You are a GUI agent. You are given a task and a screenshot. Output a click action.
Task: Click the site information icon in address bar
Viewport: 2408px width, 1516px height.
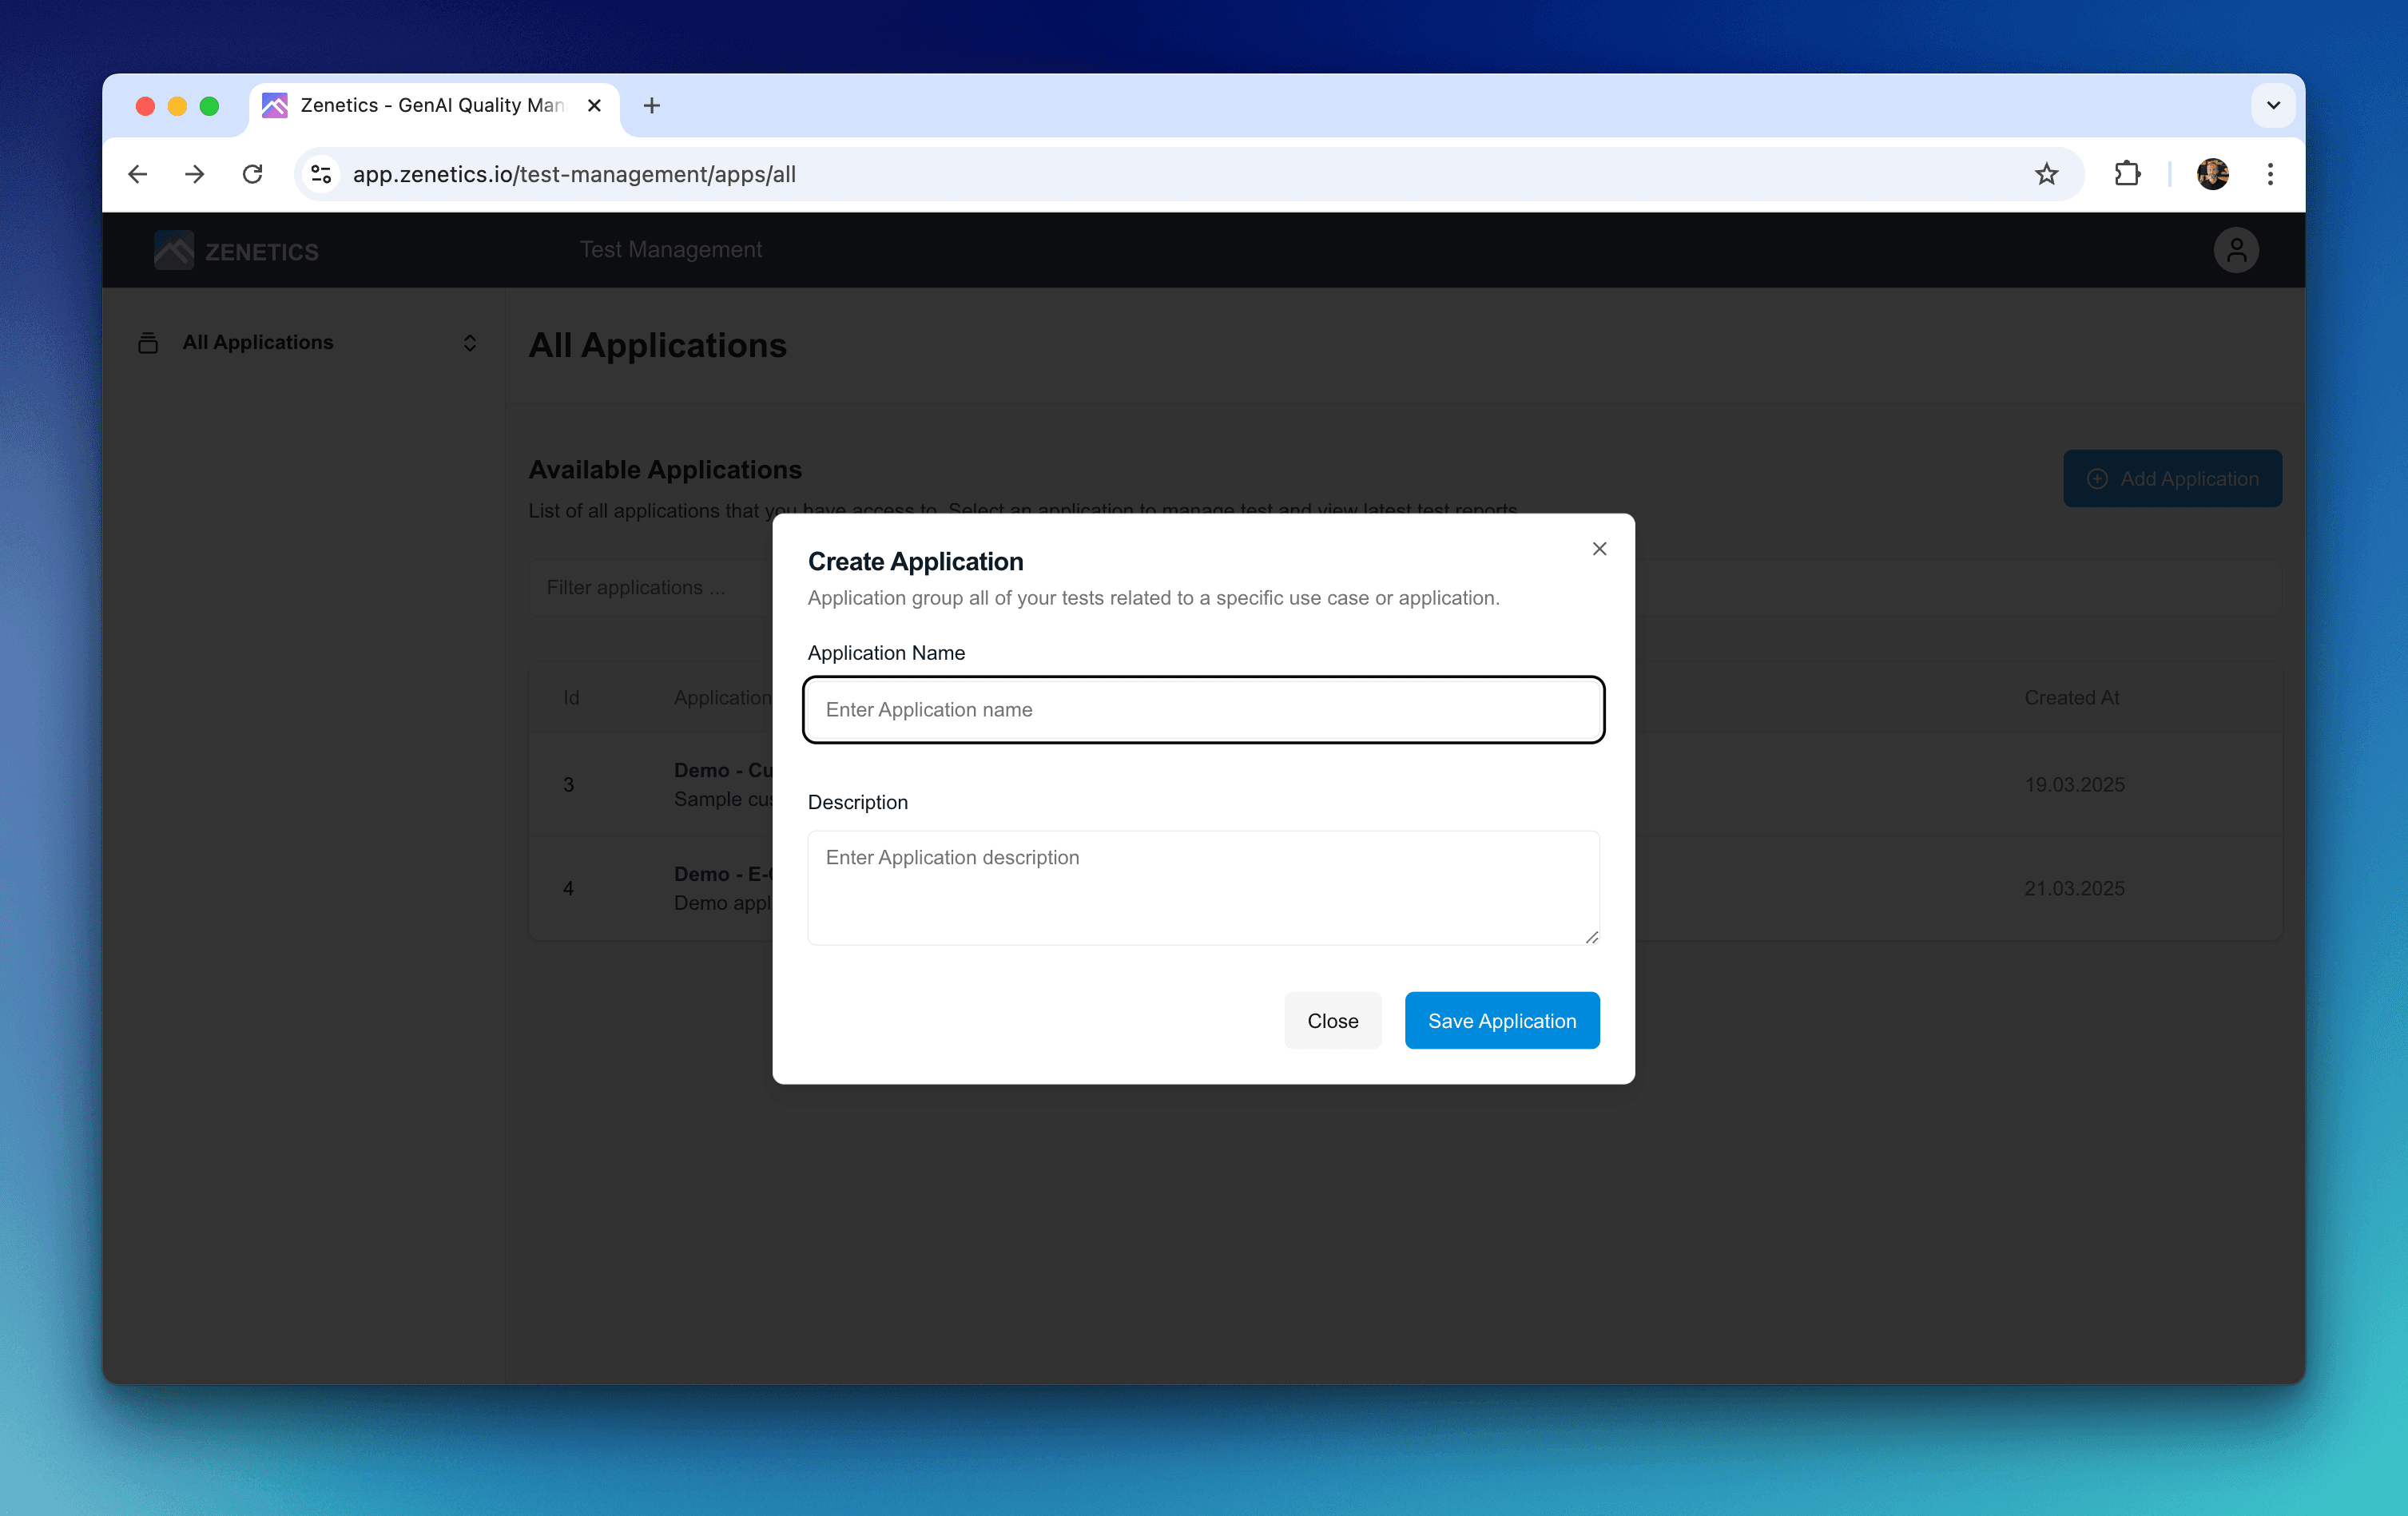[320, 174]
